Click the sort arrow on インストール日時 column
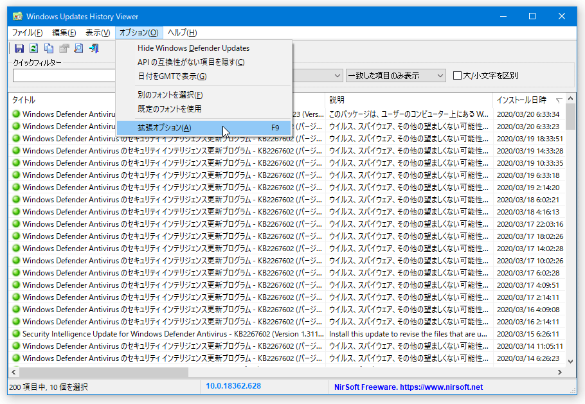585x404 pixels. point(559,100)
